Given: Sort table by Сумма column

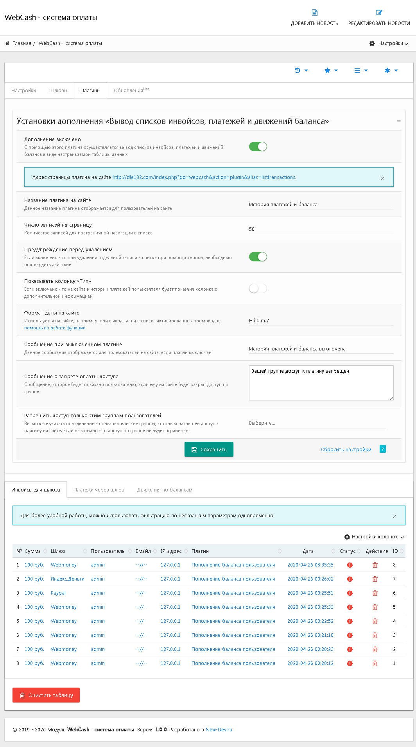Looking at the screenshot, I should click(36, 551).
